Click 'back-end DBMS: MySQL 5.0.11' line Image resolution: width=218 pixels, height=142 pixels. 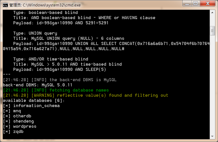coord(37,85)
